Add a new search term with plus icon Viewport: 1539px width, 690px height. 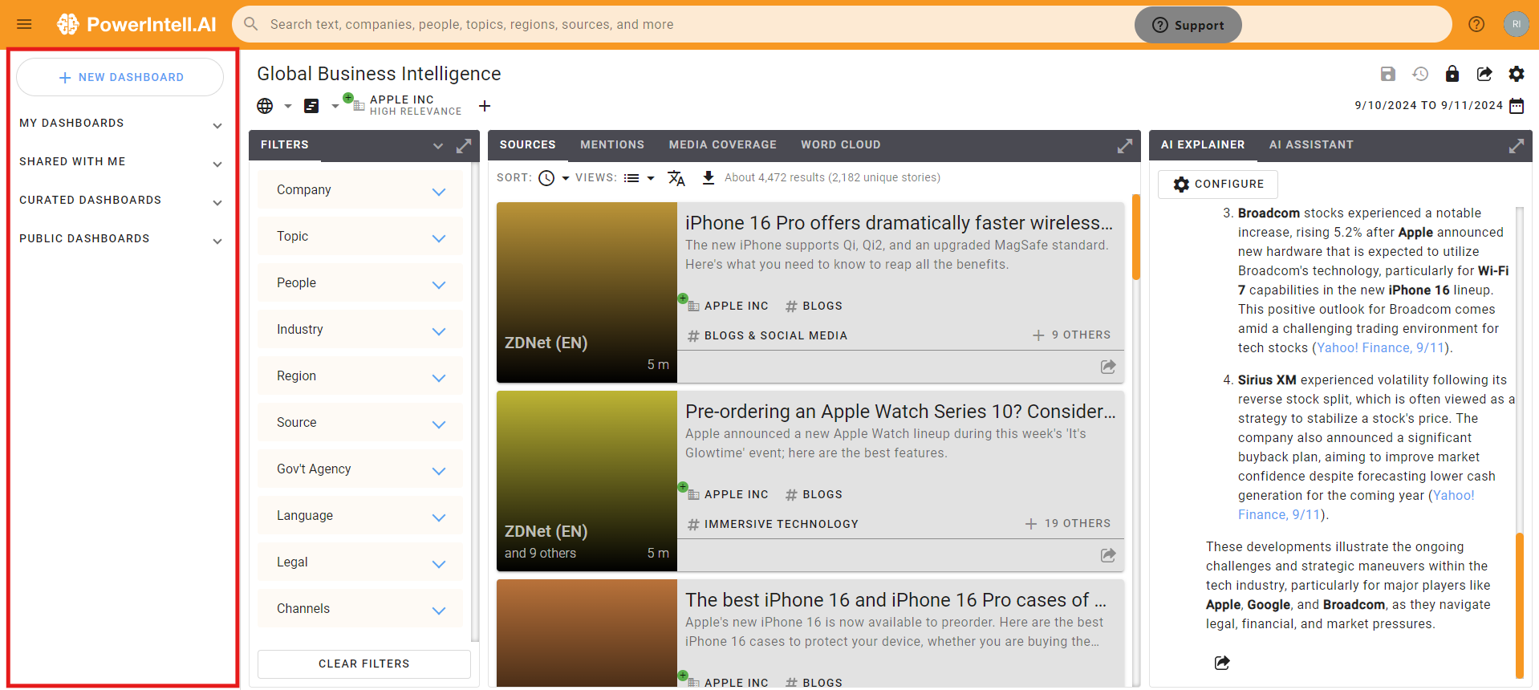click(485, 106)
